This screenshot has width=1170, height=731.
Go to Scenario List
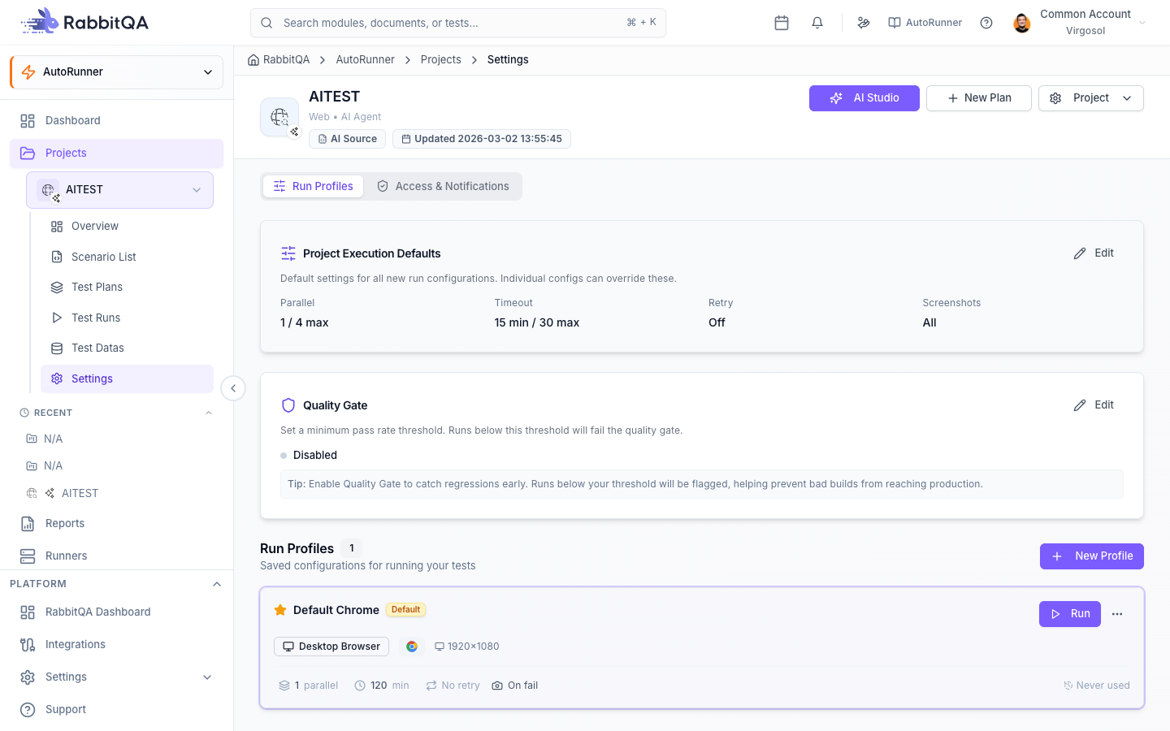click(127, 257)
